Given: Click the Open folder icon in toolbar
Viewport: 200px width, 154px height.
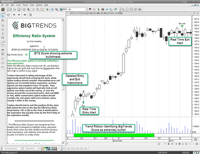Looking at the screenshot, I should click(15, 9).
